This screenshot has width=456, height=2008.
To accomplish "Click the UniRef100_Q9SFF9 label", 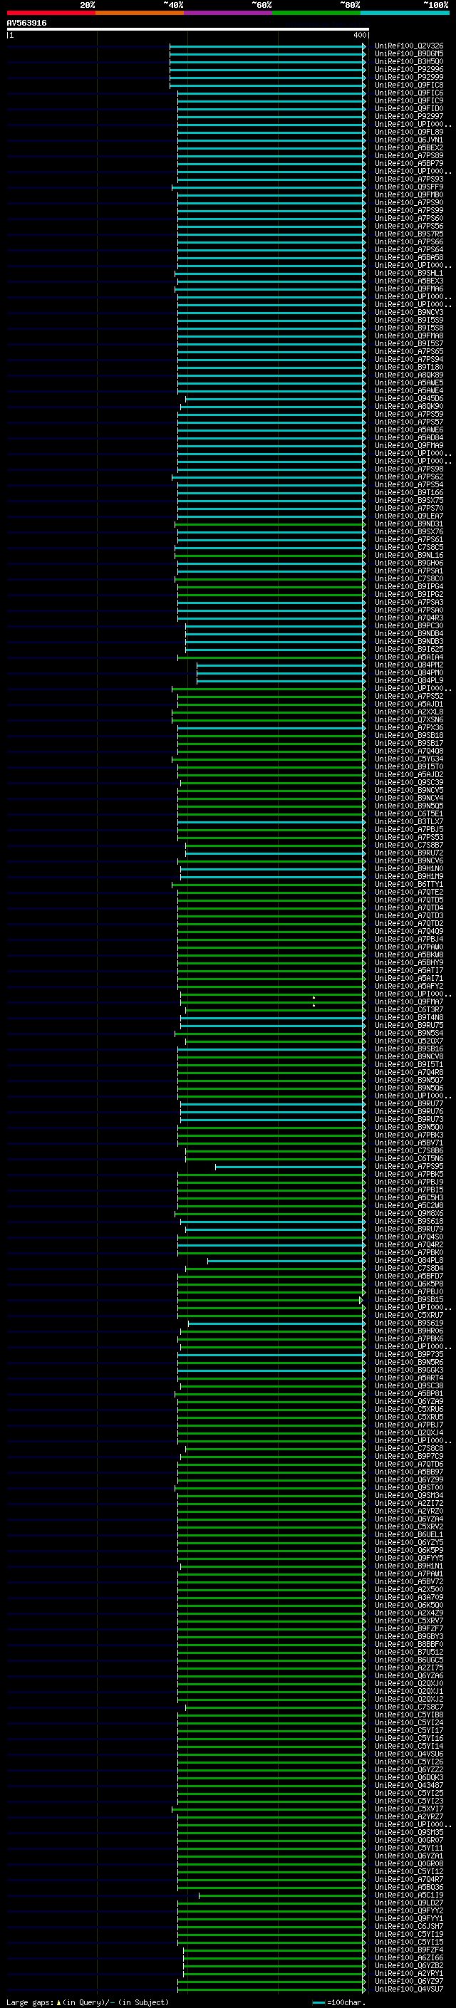I will click(x=409, y=187).
